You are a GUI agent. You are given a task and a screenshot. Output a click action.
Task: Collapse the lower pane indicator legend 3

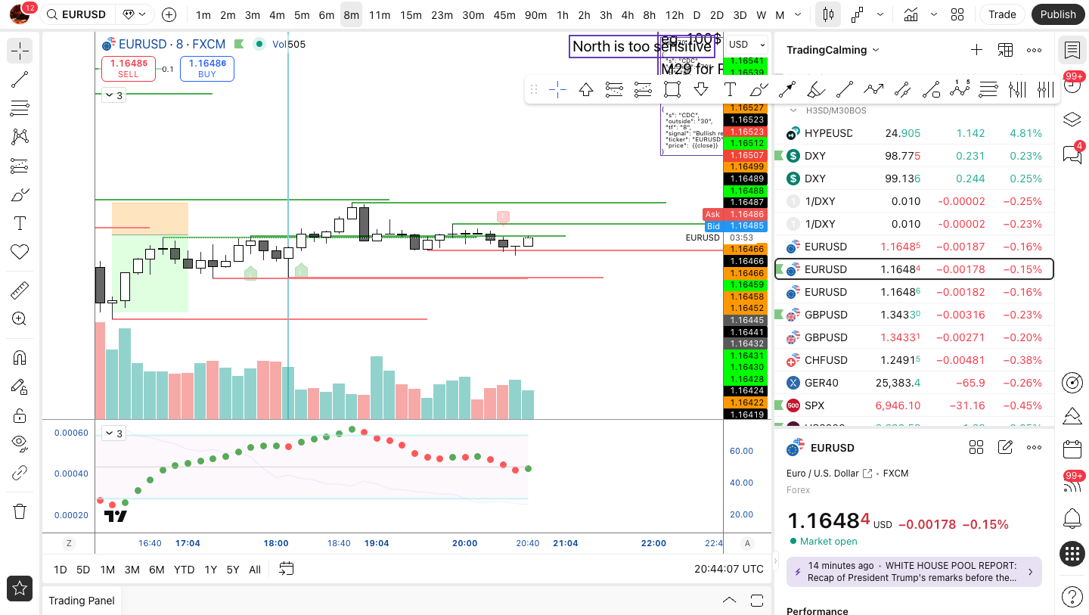point(113,433)
